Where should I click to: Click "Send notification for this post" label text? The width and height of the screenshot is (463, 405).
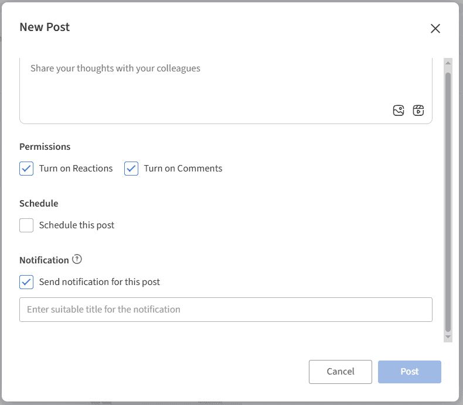[100, 282]
